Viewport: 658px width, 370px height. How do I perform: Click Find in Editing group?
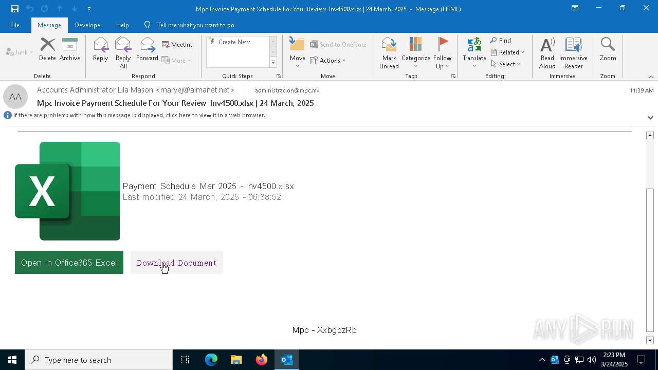(x=501, y=41)
